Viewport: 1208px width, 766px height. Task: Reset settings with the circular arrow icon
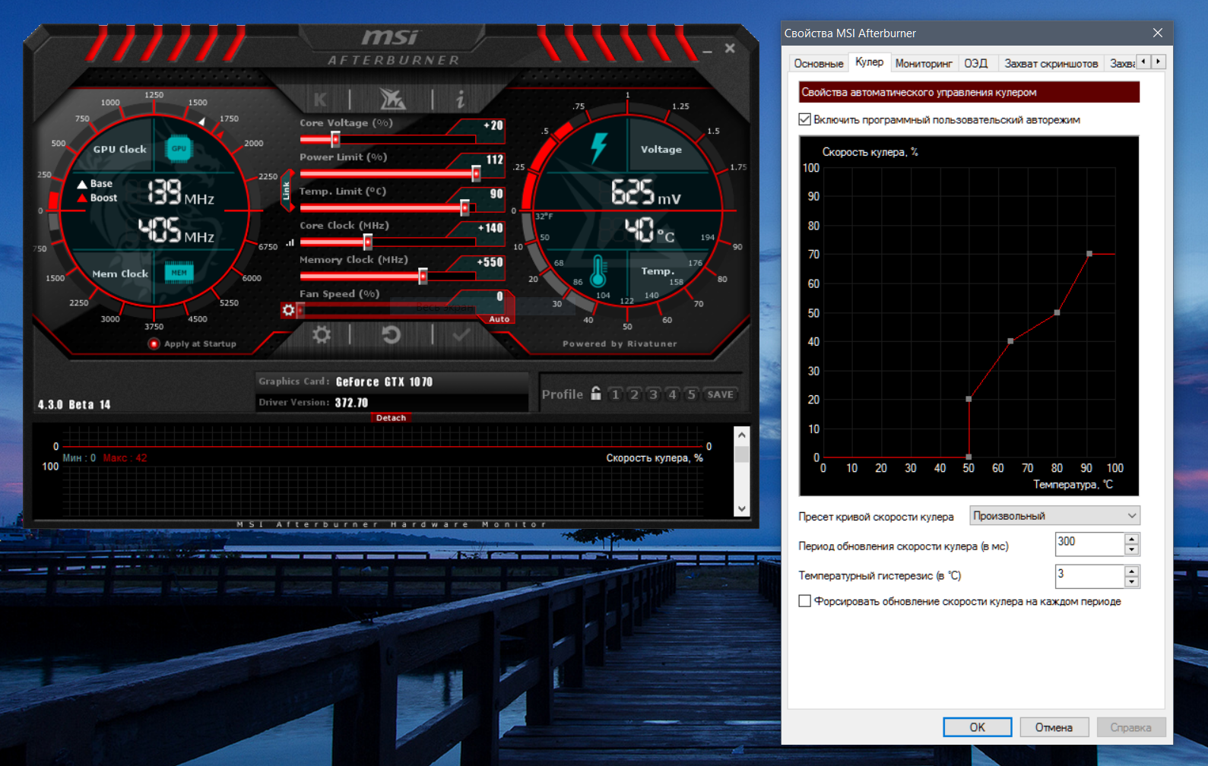click(x=392, y=334)
